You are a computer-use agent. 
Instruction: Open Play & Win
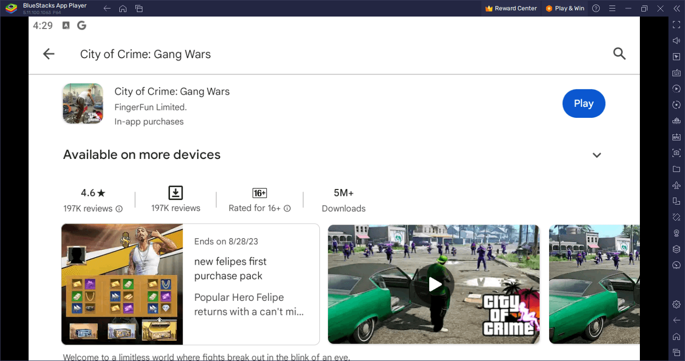(x=565, y=8)
